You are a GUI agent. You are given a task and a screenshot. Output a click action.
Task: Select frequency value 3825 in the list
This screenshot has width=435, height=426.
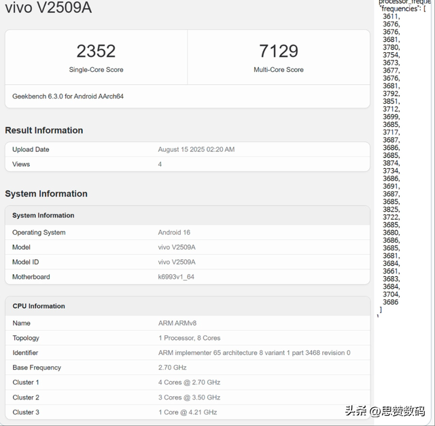point(391,210)
